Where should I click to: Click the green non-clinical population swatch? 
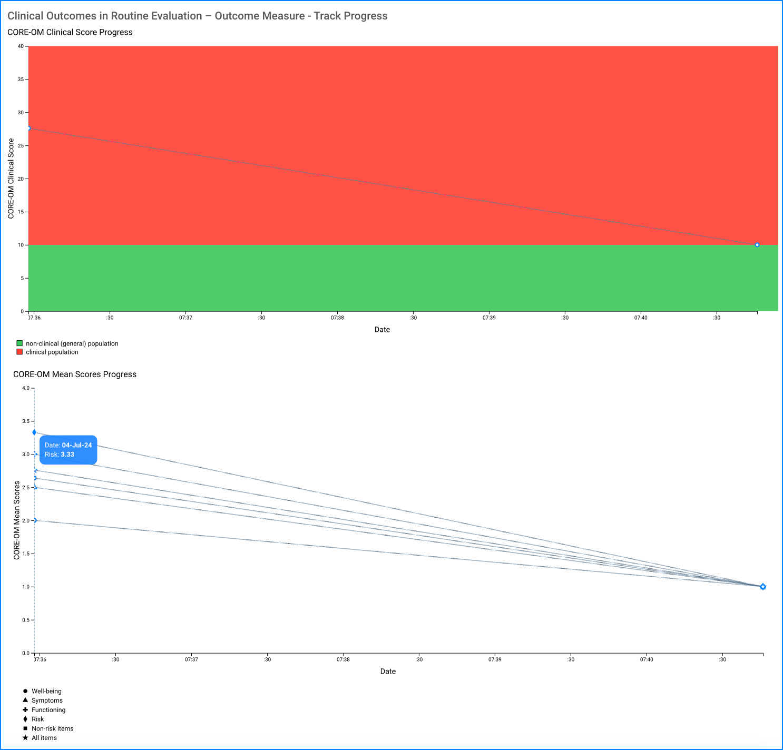click(19, 343)
